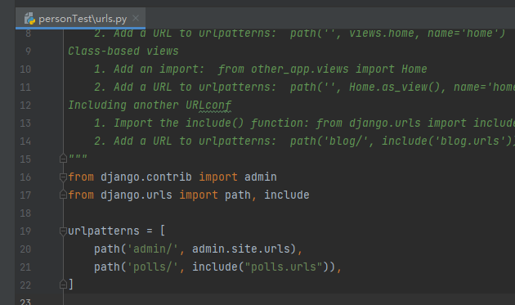Image resolution: width=515 pixels, height=305 pixels.
Task: Click the 'polls/' string on line 21
Action: [153, 267]
